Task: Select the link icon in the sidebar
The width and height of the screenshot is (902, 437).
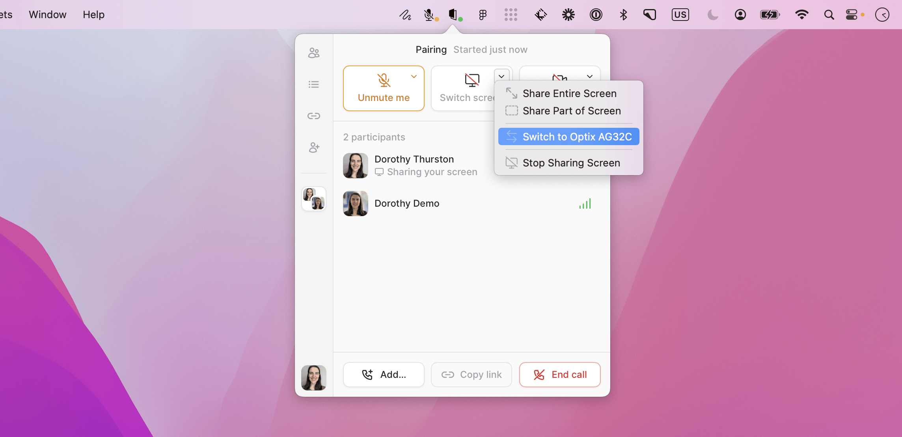Action: tap(314, 116)
